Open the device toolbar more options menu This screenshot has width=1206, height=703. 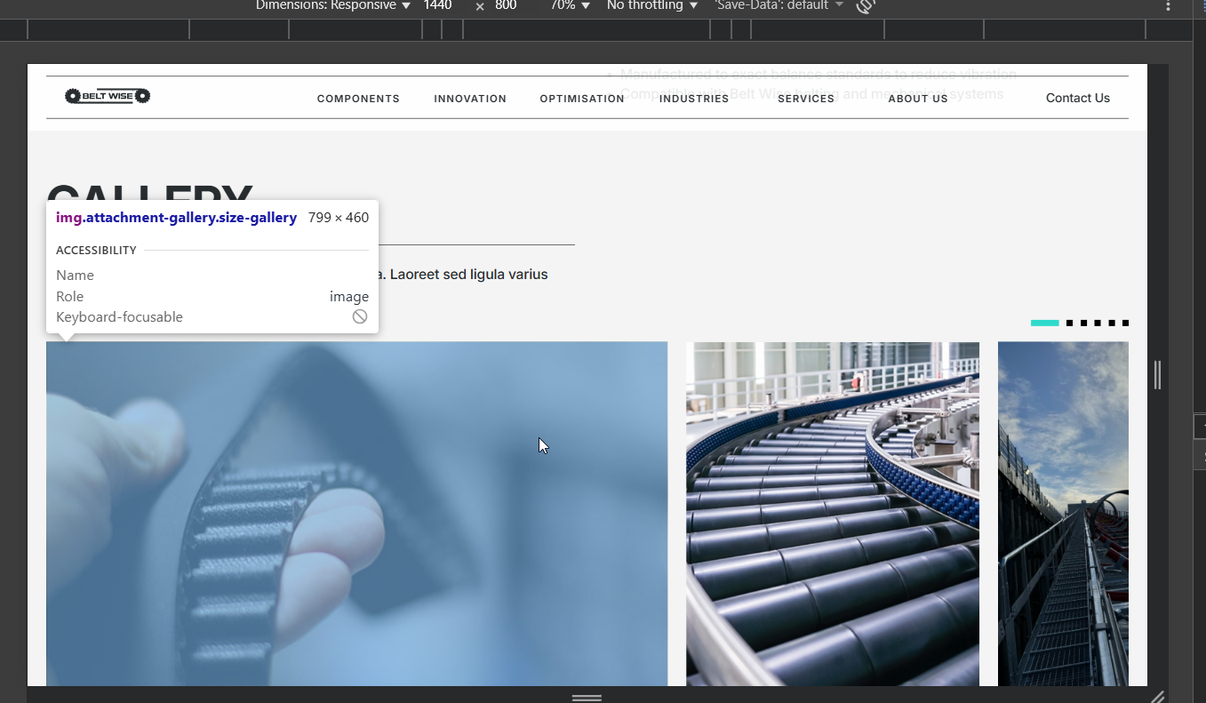point(1168,5)
